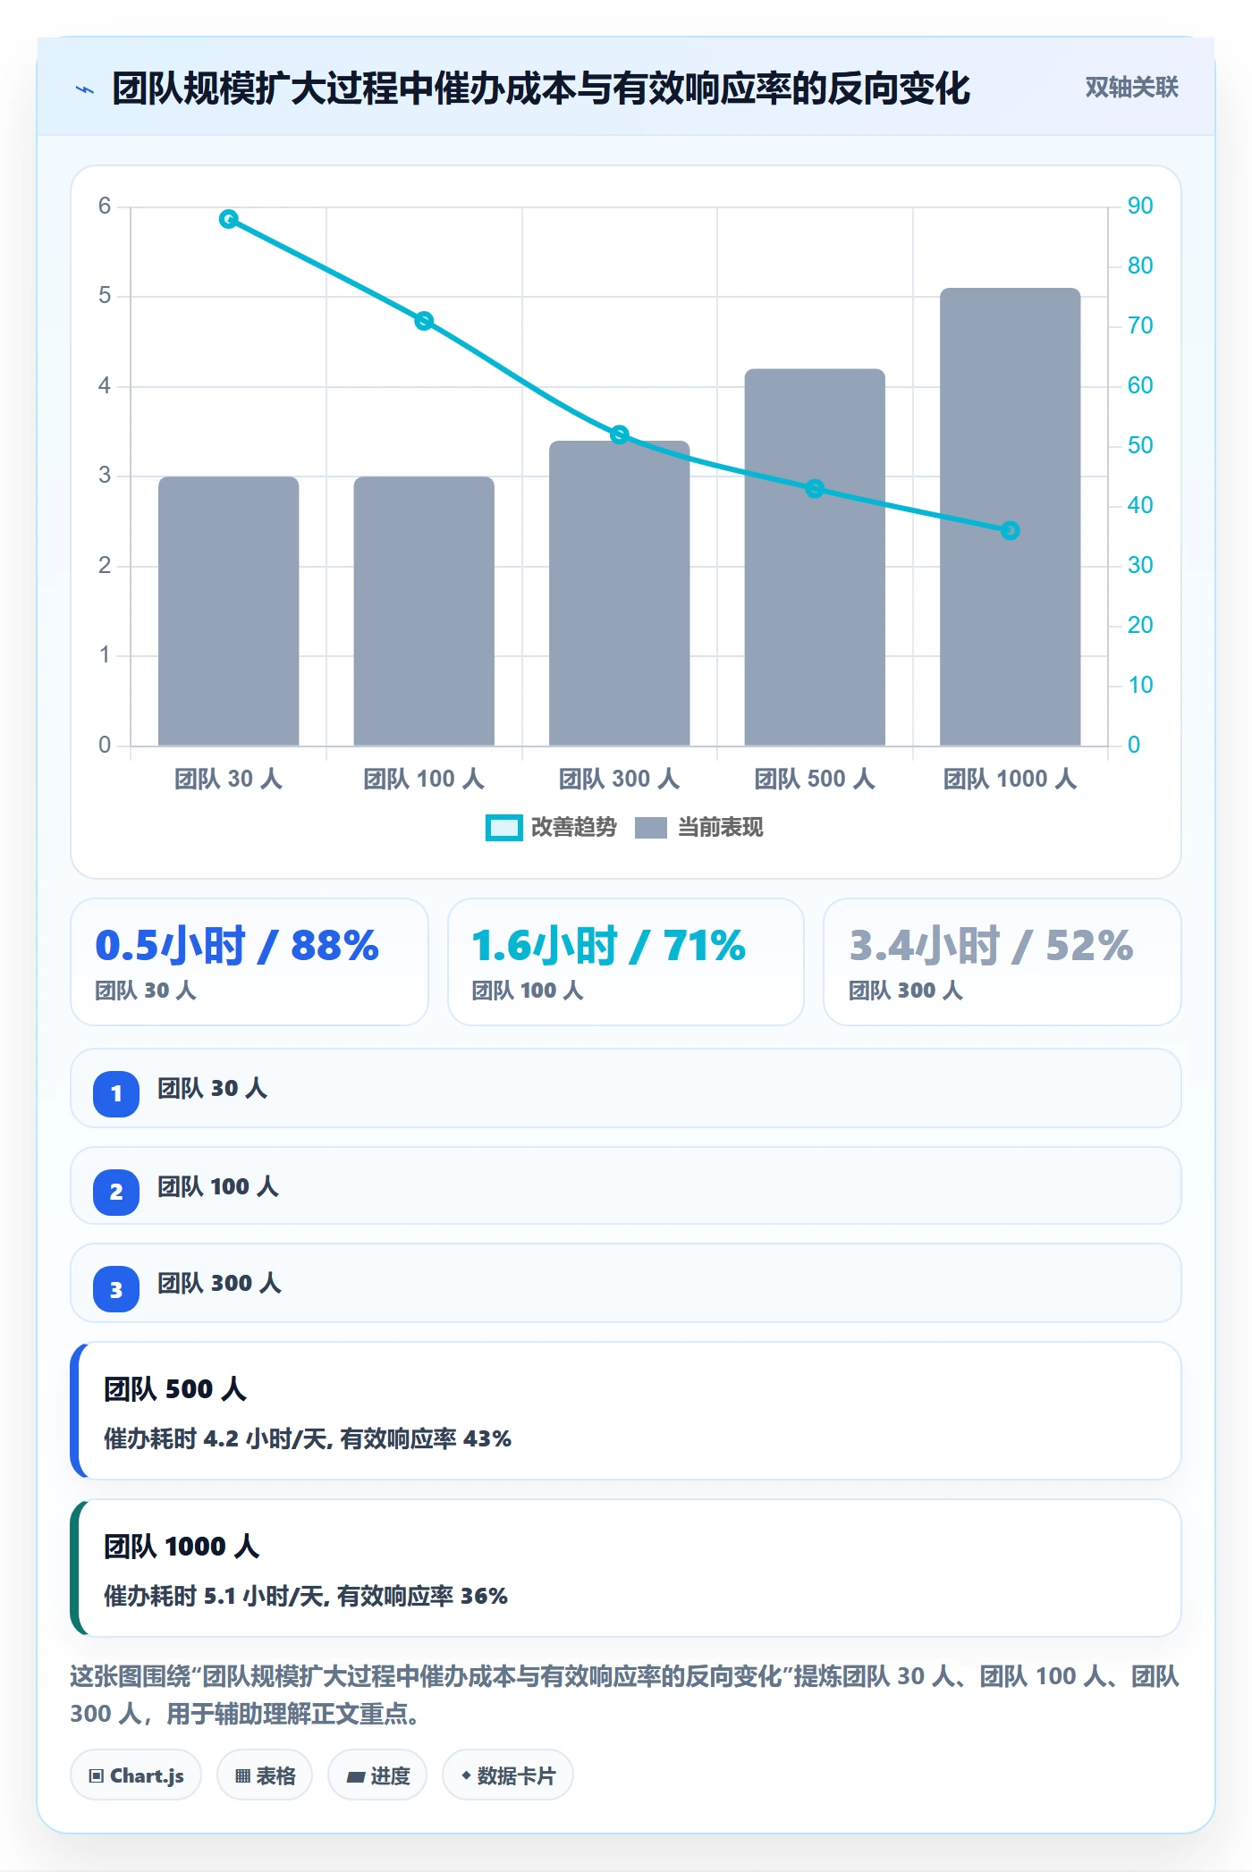Image resolution: width=1252 pixels, height=1872 pixels.
Task: Open the 1.6小时 / 71% stat card
Action: [626, 962]
